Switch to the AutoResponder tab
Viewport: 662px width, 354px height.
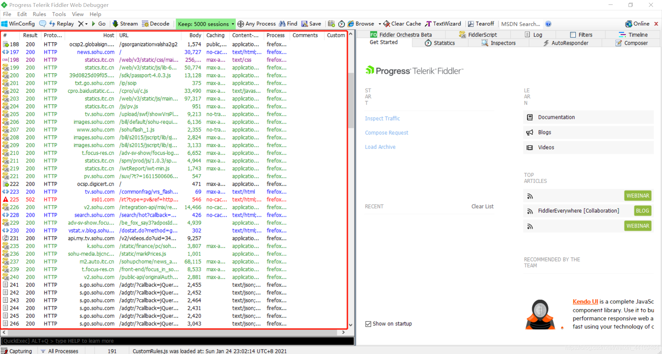click(566, 43)
